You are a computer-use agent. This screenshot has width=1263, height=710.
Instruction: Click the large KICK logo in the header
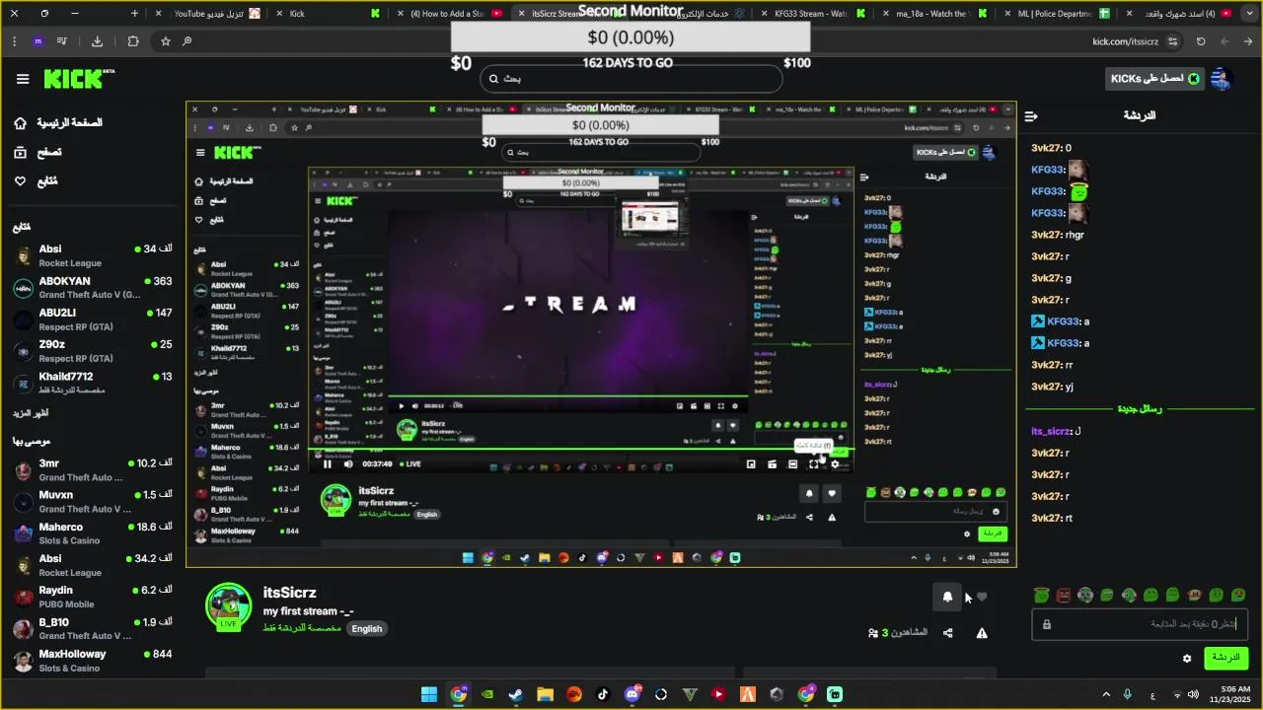[79, 79]
